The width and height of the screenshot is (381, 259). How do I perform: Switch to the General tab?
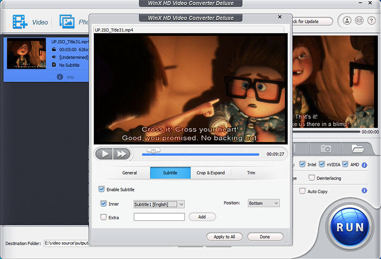tap(130, 173)
